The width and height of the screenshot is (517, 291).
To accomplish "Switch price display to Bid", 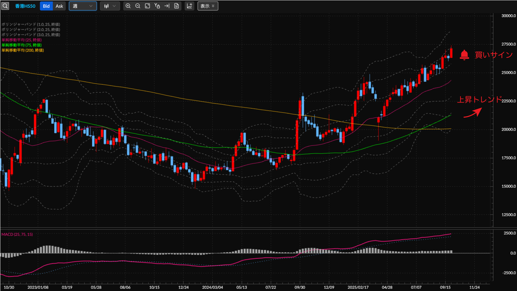I will (47, 6).
